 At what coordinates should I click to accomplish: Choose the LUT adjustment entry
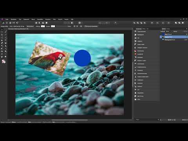click(147, 90)
